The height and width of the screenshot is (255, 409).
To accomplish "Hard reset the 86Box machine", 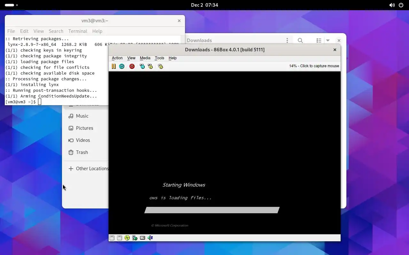I will 122,66.
